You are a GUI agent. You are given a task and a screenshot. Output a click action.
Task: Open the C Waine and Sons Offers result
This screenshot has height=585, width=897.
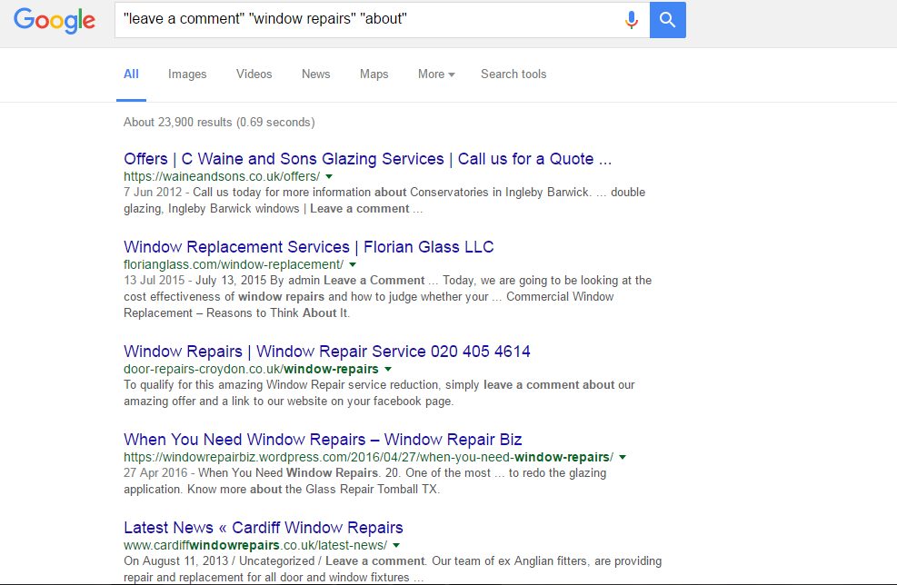[367, 159]
